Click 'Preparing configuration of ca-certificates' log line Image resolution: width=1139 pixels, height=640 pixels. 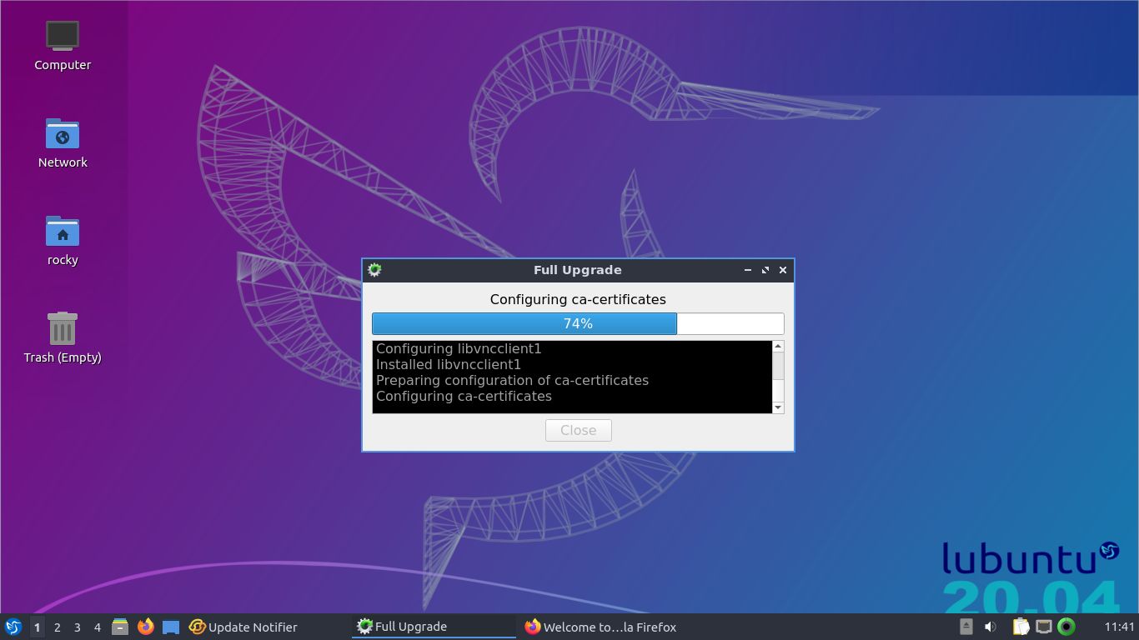pyautogui.click(x=512, y=380)
